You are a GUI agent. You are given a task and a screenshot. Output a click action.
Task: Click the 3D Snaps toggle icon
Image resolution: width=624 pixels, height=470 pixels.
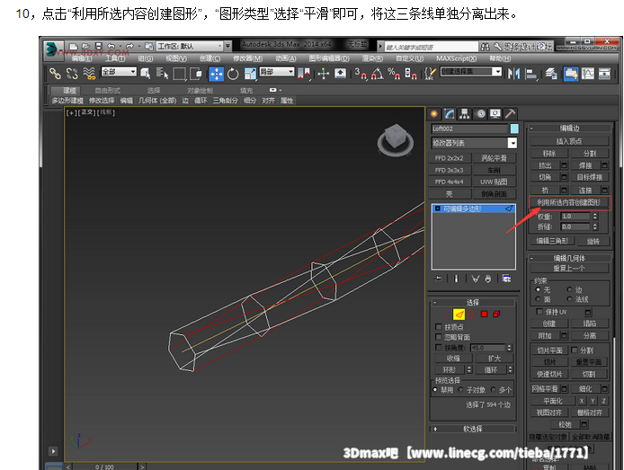coord(361,74)
